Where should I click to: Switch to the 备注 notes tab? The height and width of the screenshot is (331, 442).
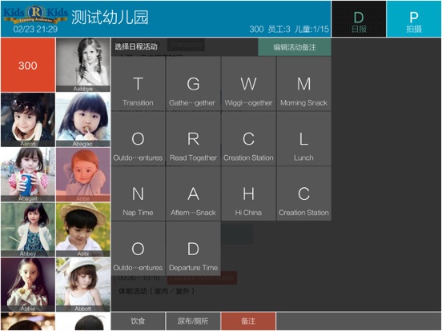248,321
